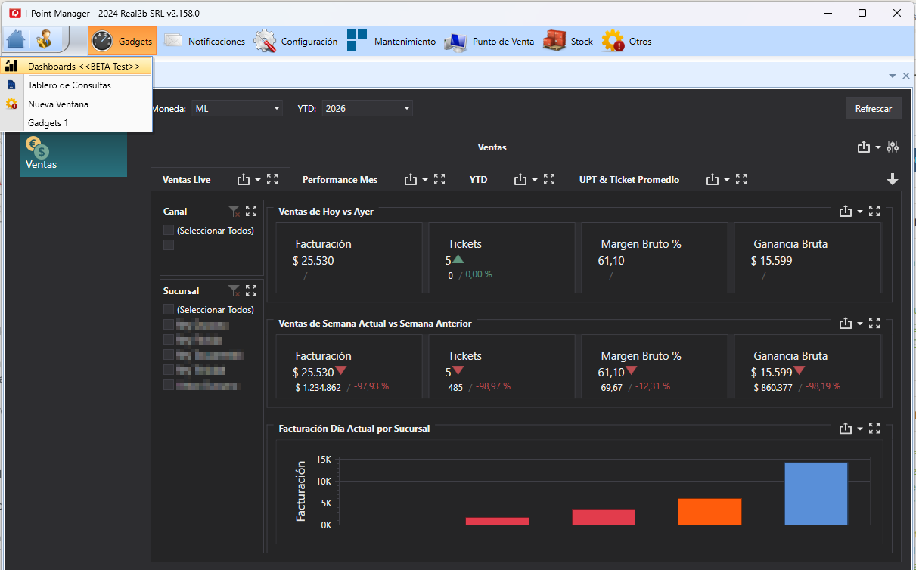Export Ventas de Semana Actual panel
The height and width of the screenshot is (570, 916).
[846, 324]
